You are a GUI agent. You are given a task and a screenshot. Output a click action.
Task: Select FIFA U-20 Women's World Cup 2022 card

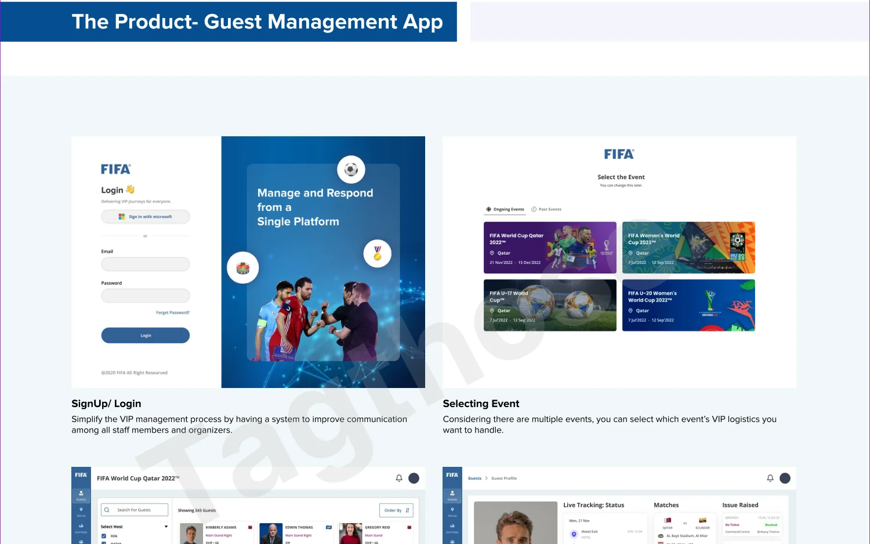(x=688, y=305)
